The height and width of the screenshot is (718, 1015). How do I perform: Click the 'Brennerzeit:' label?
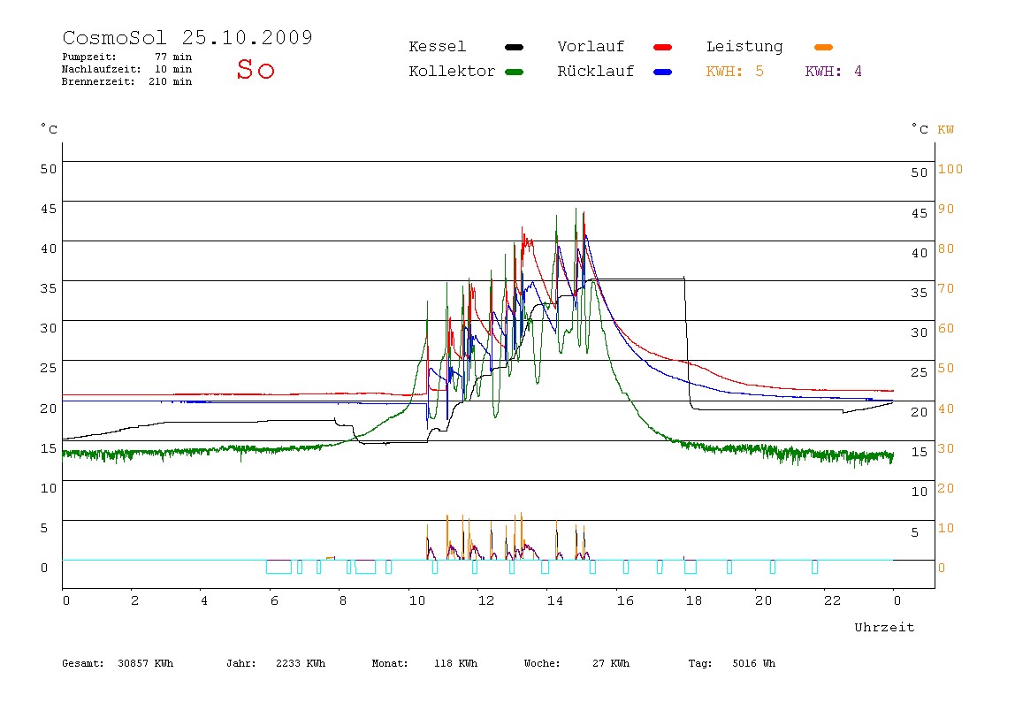click(98, 81)
